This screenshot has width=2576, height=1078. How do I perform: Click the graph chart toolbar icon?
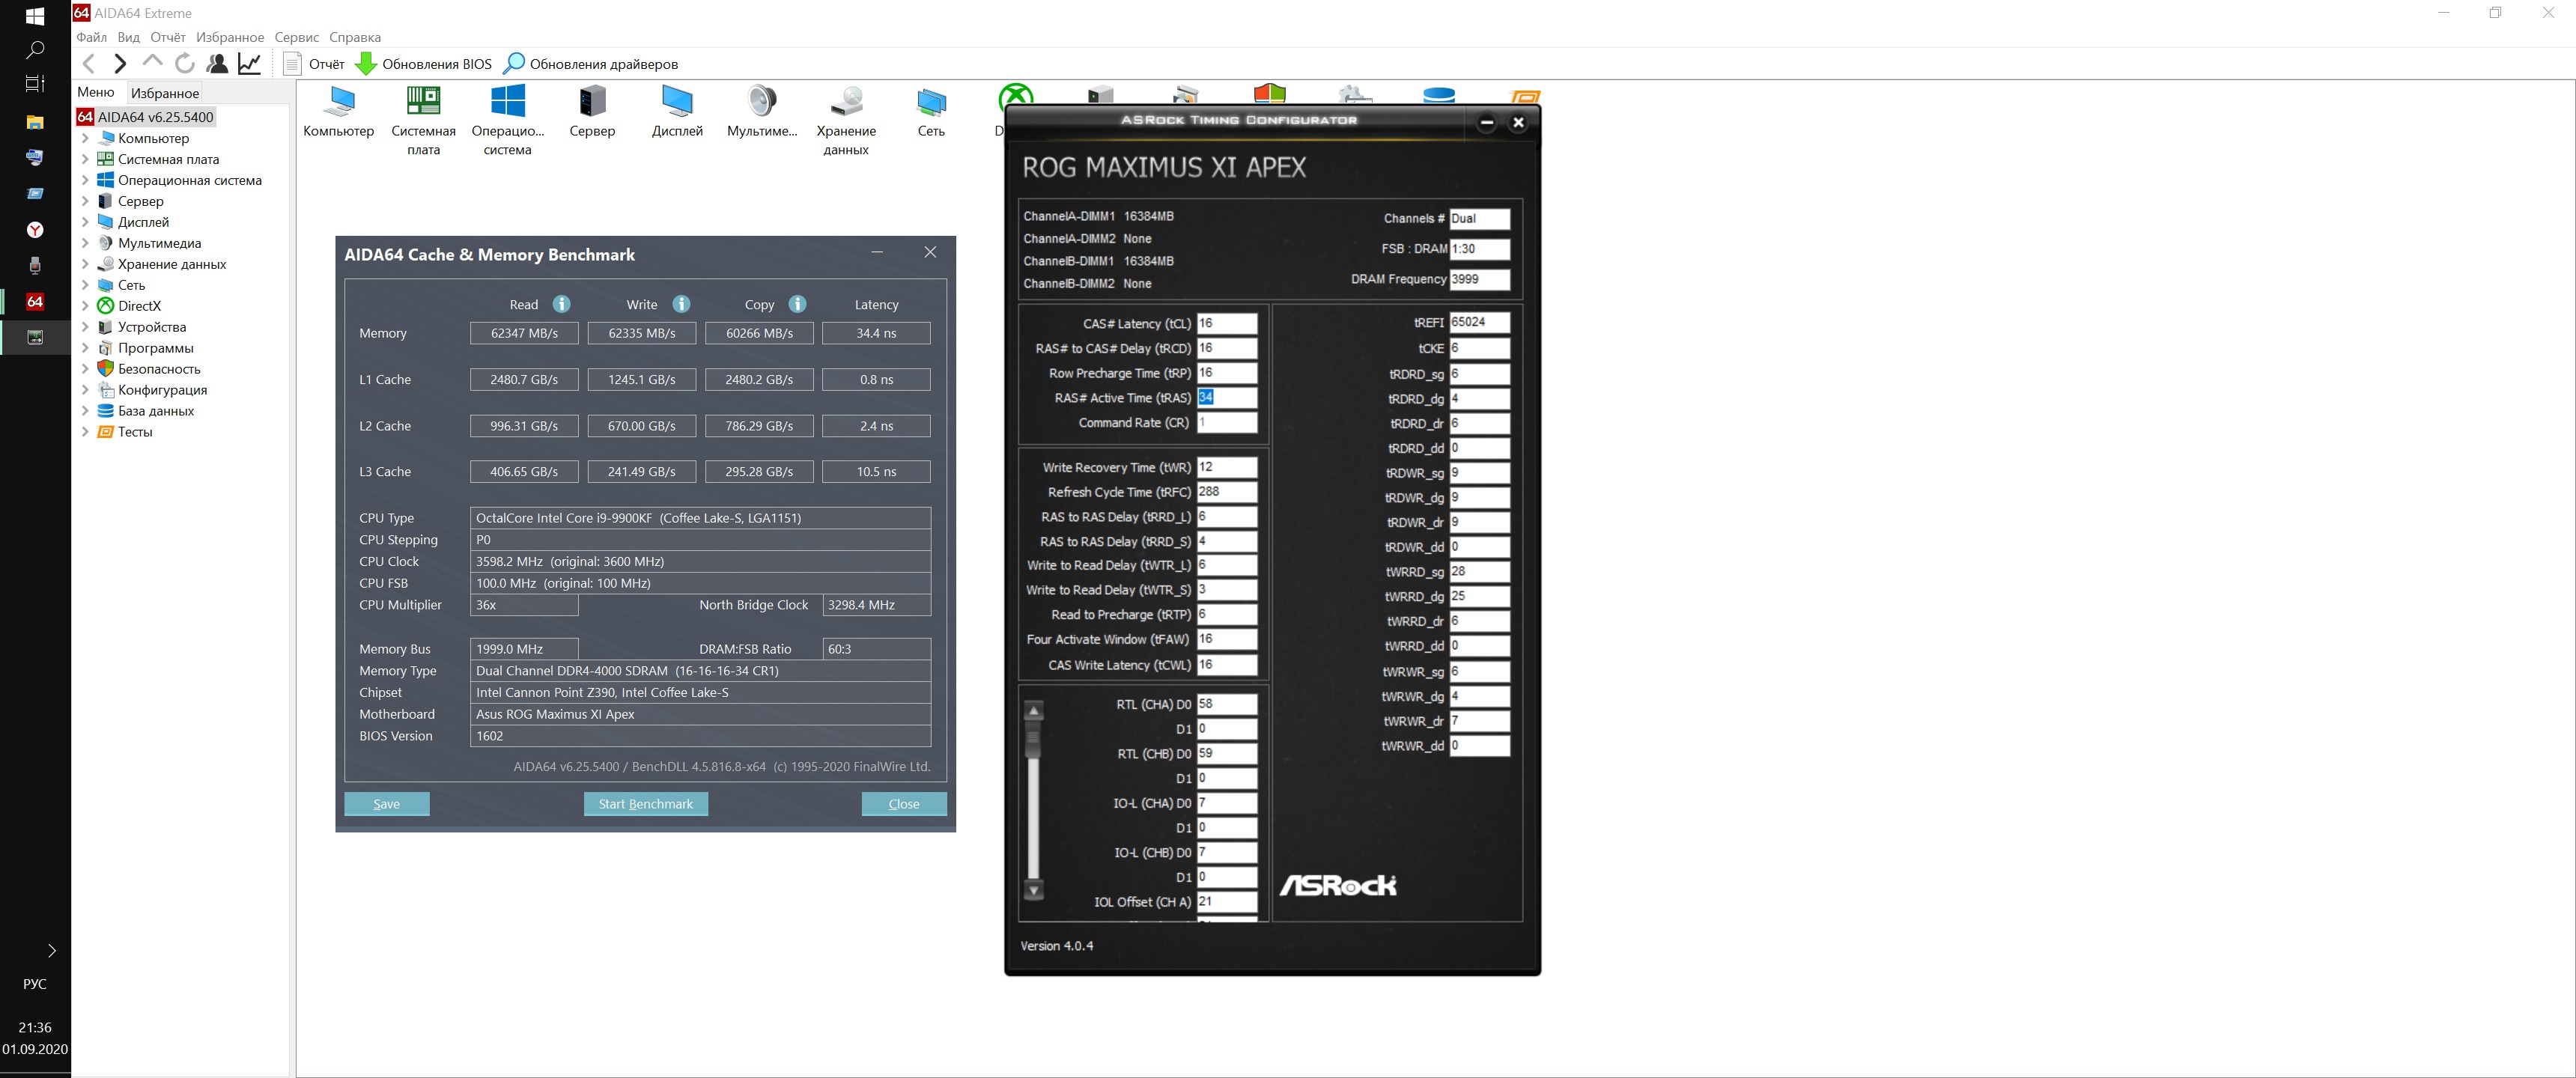[250, 64]
